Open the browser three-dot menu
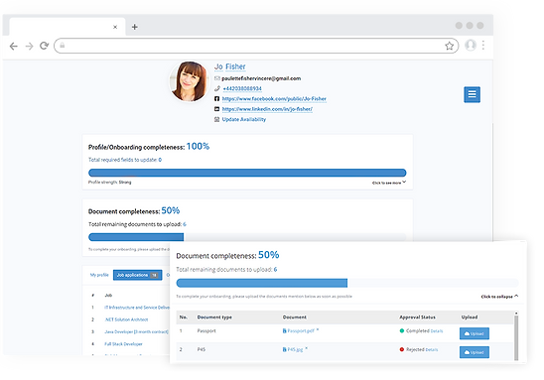The width and height of the screenshot is (544, 380). [x=483, y=45]
